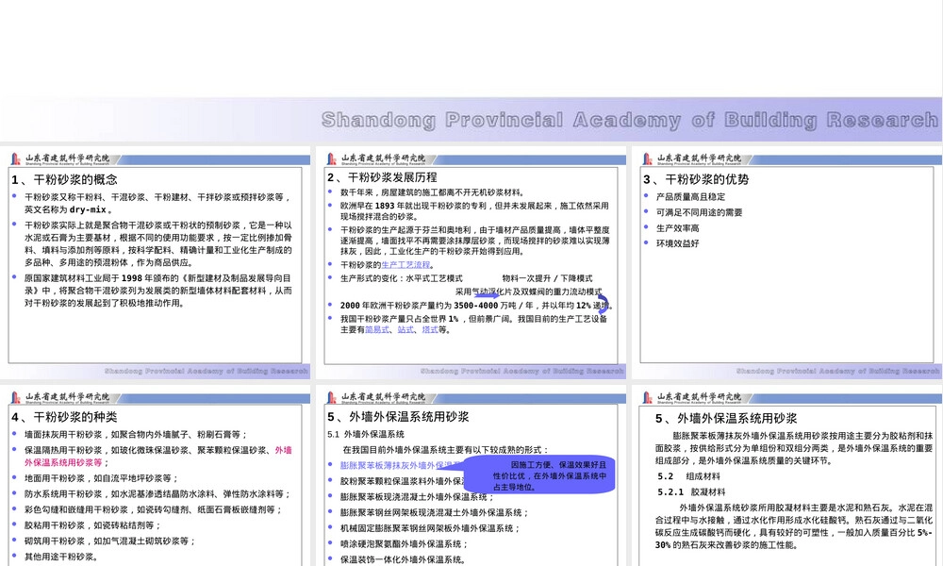The image size is (943, 566).
Task: Click bullet text '环境效益好'
Action: [677, 243]
